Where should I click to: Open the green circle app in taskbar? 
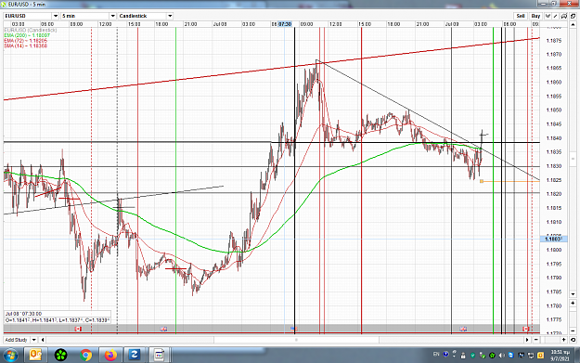(60, 356)
